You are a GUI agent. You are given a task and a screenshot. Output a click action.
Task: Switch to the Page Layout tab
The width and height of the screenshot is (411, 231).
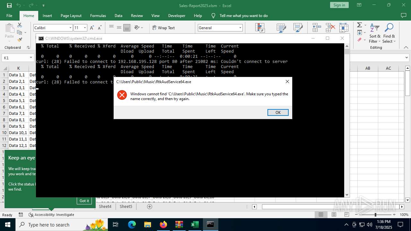pos(71,15)
